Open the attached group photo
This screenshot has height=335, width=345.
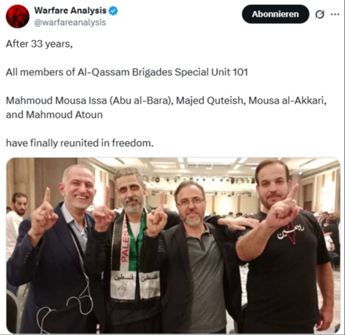click(173, 245)
